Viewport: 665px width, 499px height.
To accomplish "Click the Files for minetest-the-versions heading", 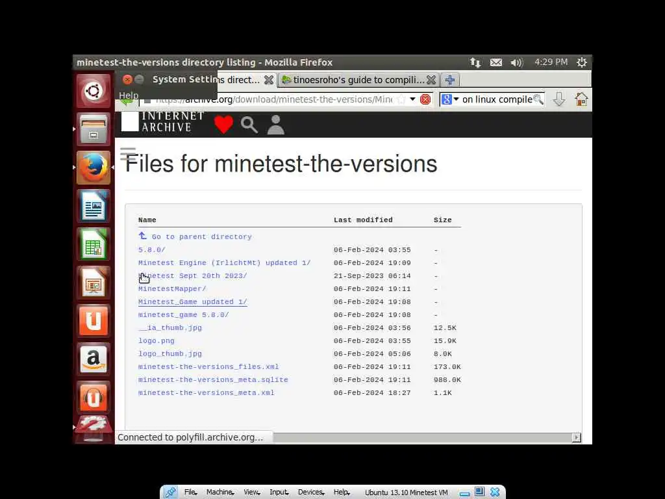I will [281, 164].
